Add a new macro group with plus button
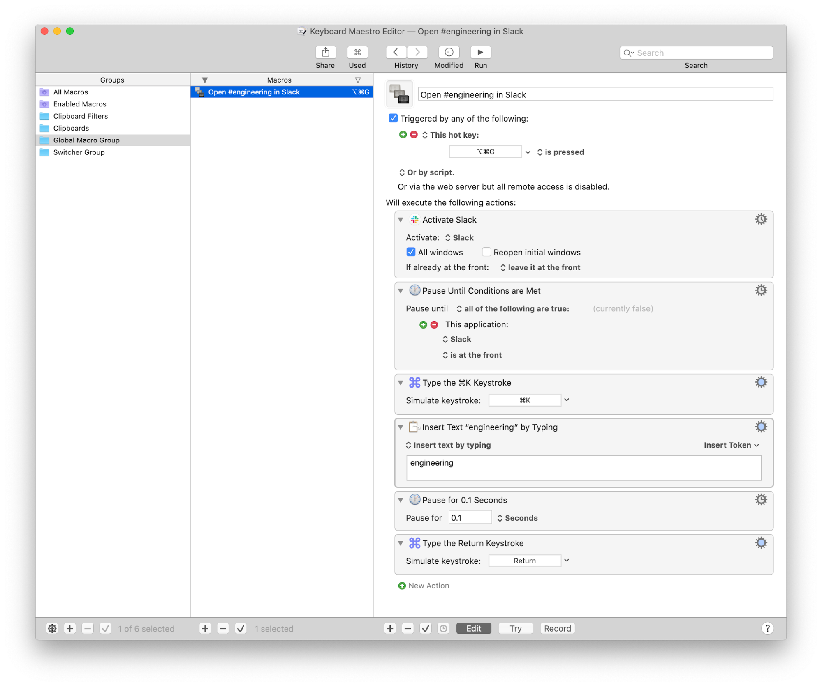Image resolution: width=822 pixels, height=687 pixels. click(70, 628)
